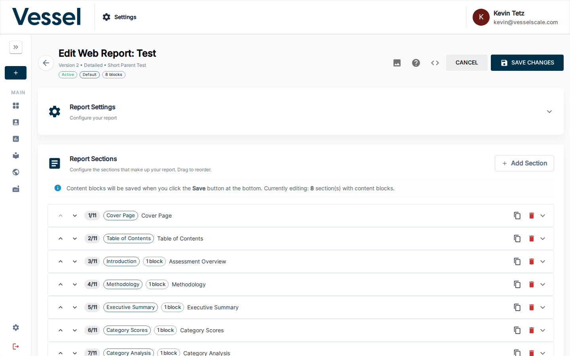The height and width of the screenshot is (356, 570).
Task: Click the Add Section button
Action: pos(524,163)
